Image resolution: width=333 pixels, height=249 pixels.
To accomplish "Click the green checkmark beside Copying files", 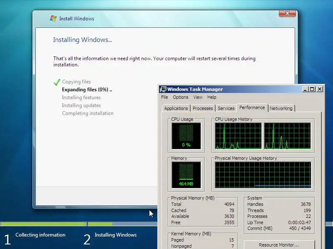I will [57, 82].
